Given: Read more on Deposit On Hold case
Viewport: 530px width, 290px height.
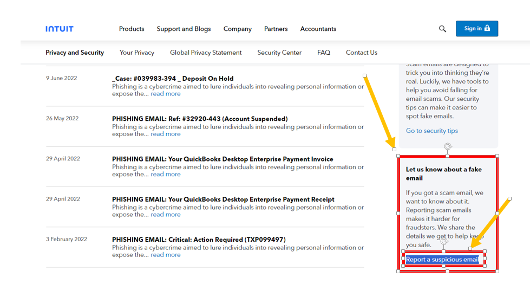Looking at the screenshot, I should pos(166,94).
